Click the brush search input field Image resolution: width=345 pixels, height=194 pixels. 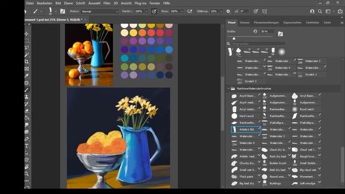coord(258,44)
